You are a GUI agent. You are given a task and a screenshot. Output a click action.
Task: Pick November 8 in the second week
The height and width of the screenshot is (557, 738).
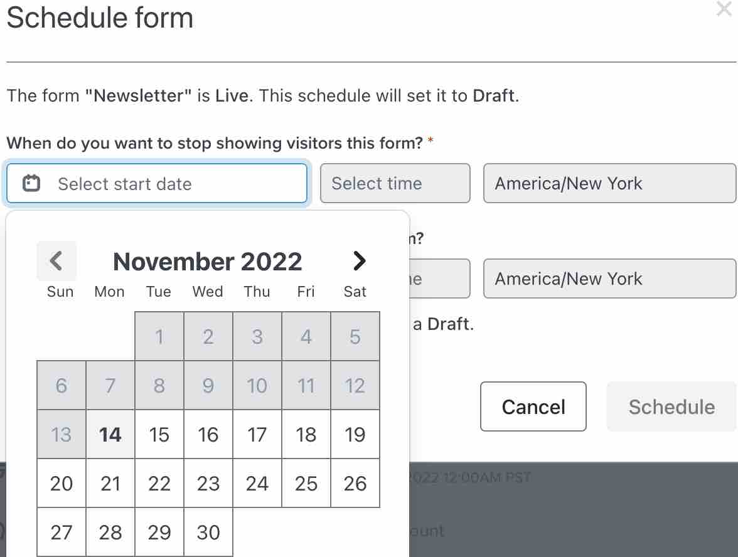[x=159, y=386]
